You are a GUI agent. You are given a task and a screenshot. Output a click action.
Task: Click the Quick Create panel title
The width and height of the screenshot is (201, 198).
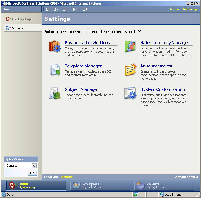point(14,159)
